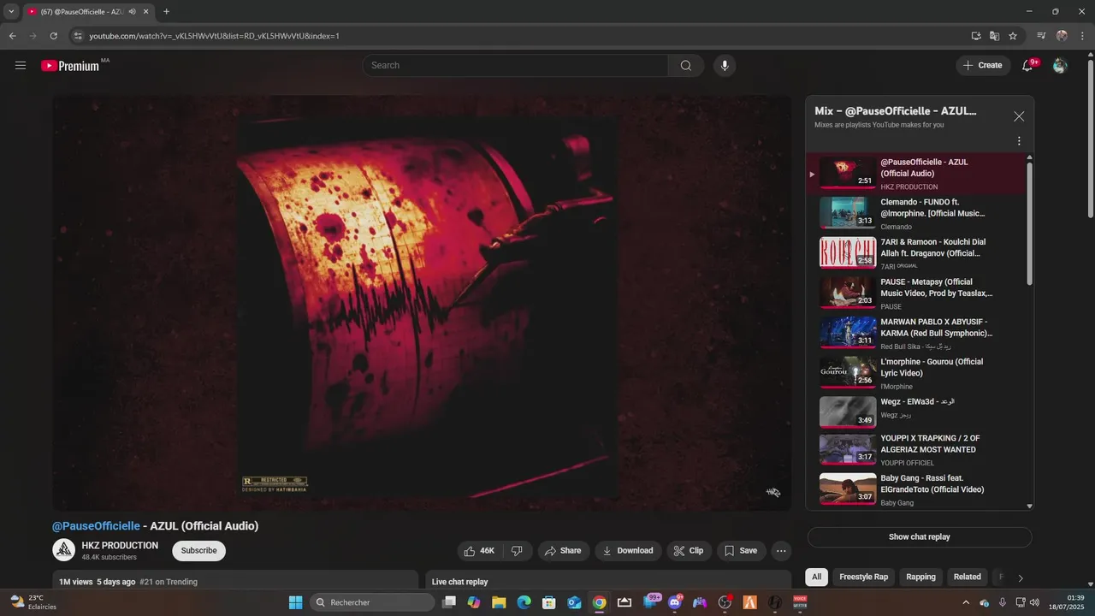Open a new Chrome tab
Viewport: 1095px width, 616px height.
click(166, 12)
